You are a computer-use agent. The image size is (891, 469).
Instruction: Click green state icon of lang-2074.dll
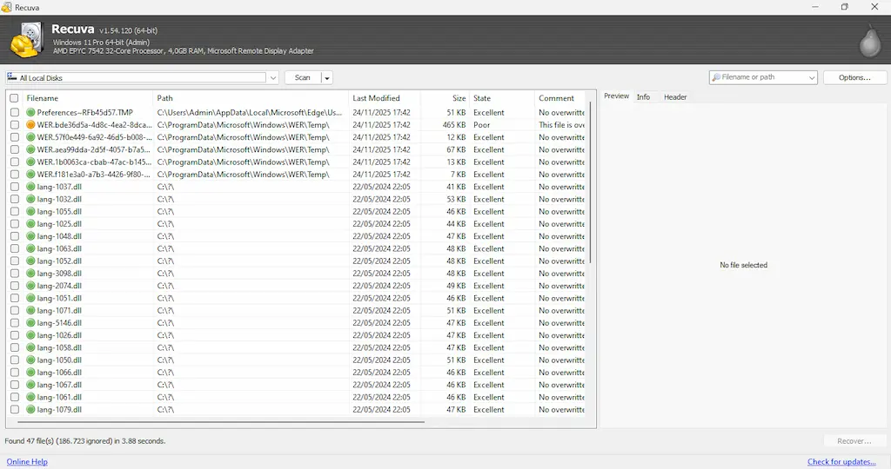[30, 286]
